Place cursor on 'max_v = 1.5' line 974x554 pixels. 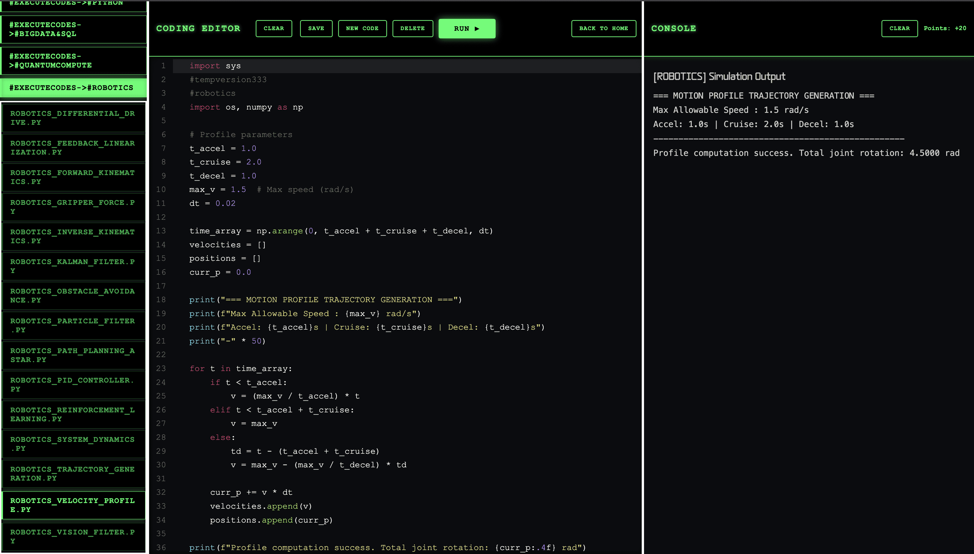(271, 190)
